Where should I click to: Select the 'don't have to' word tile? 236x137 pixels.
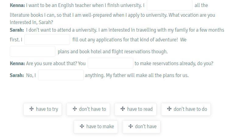(x=88, y=109)
